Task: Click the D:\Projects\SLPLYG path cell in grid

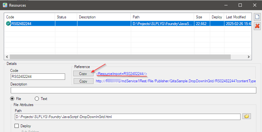Action: pos(162,24)
